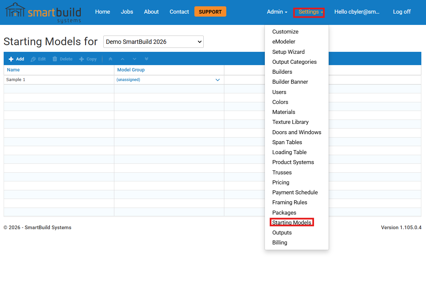Open the About page
The height and width of the screenshot is (283, 426).
(x=151, y=12)
